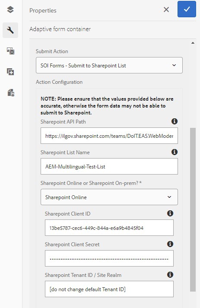Show info for Sharepoint Client ID
200x308 pixels.
pos(170,213)
